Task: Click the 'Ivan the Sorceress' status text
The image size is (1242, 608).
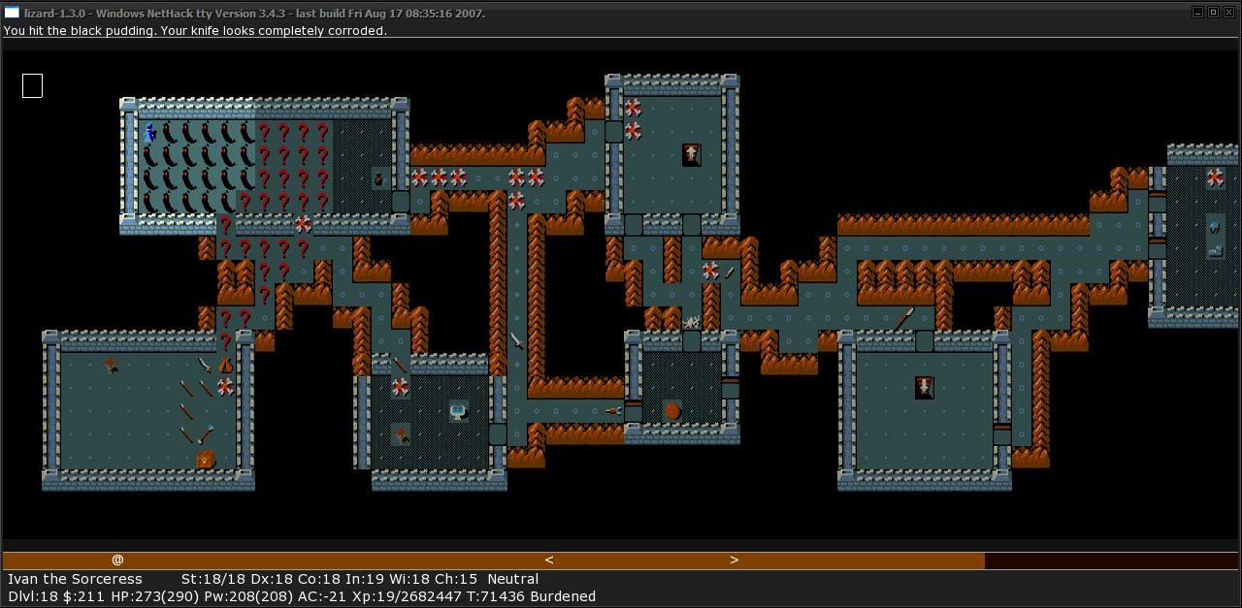Action: 75,579
